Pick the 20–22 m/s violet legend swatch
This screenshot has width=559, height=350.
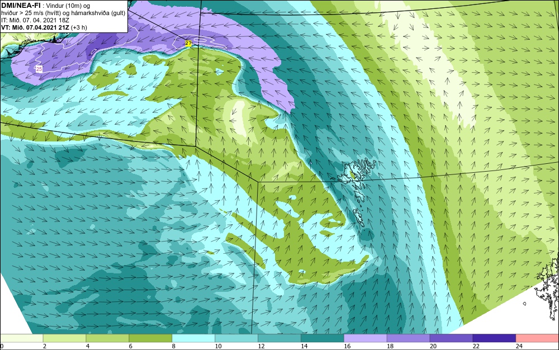pos(451,338)
